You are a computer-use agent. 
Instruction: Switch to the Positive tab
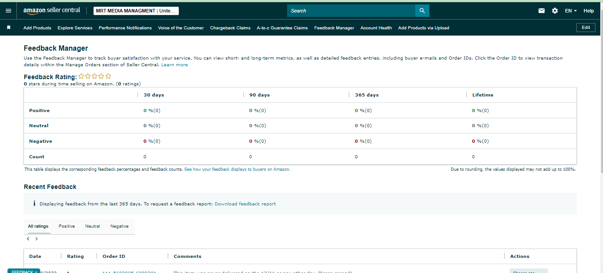tap(67, 226)
